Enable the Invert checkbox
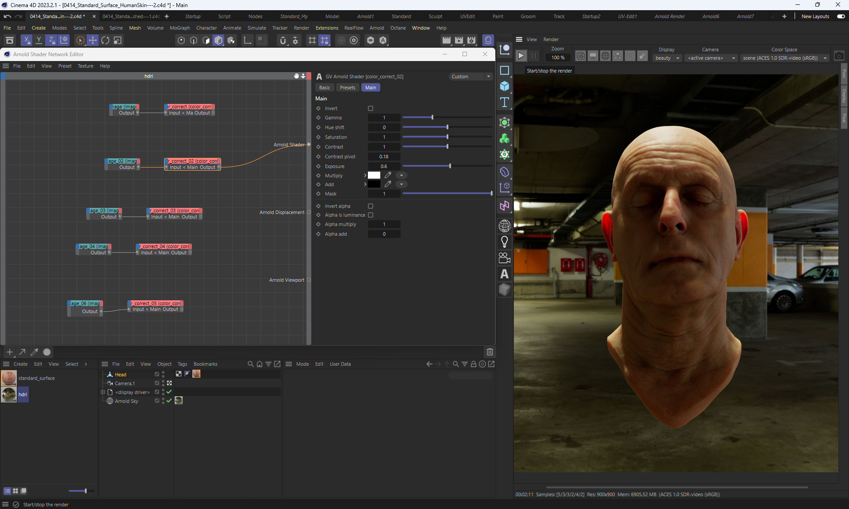This screenshot has width=849, height=509. coord(371,108)
